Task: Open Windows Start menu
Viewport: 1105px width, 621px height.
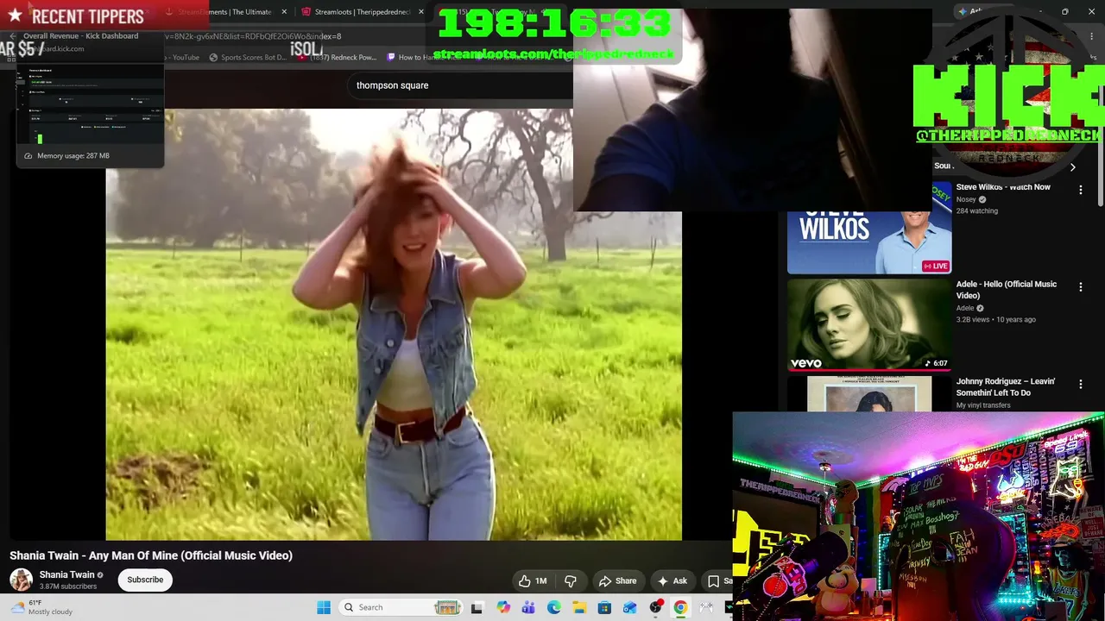Action: pyautogui.click(x=324, y=607)
